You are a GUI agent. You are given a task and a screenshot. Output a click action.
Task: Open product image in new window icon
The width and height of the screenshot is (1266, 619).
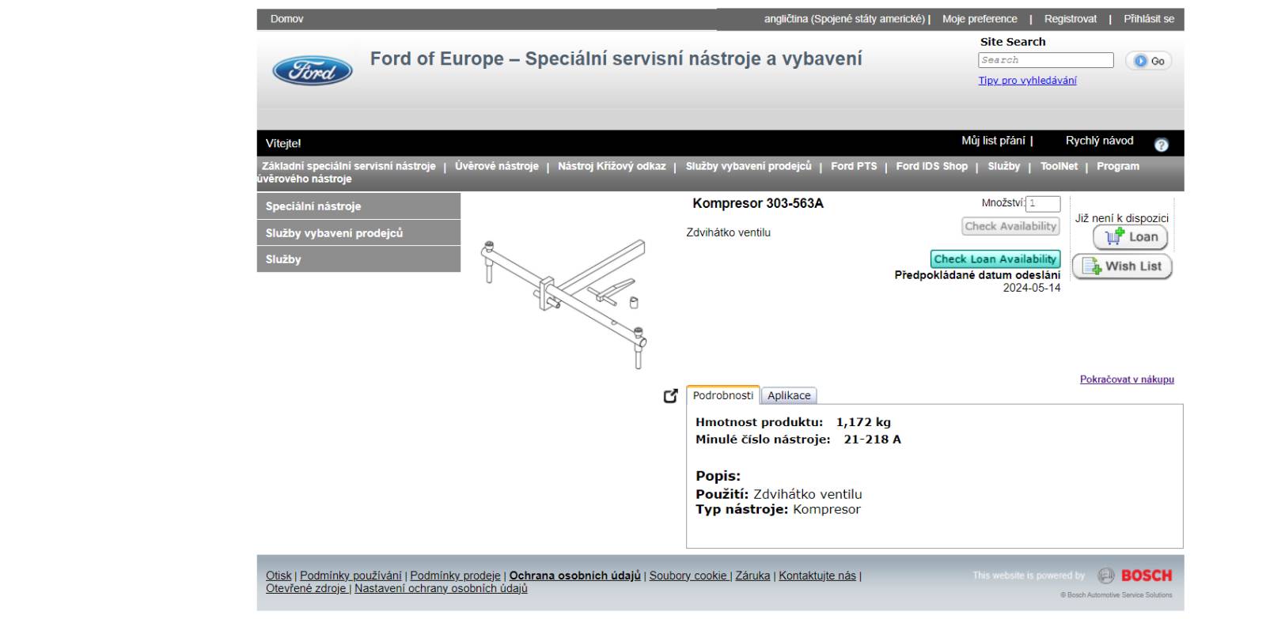tap(670, 396)
